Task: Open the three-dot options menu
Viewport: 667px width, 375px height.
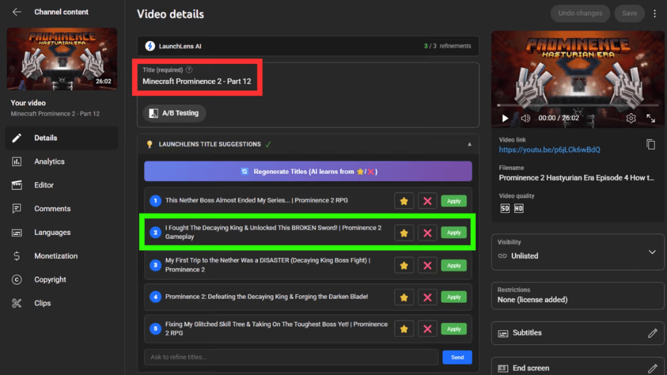Action: [x=655, y=13]
